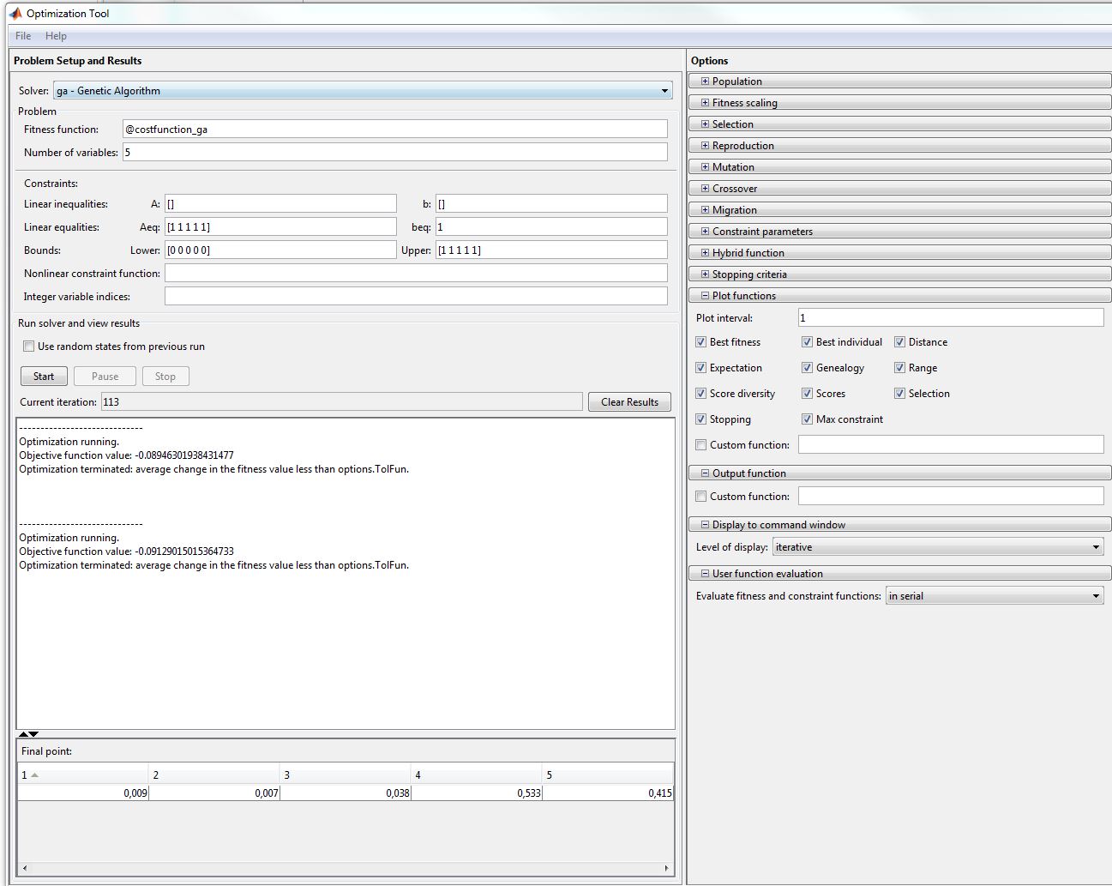Expand the Stopping criteria section
Viewport: 1112px width, 886px height.
tap(706, 274)
